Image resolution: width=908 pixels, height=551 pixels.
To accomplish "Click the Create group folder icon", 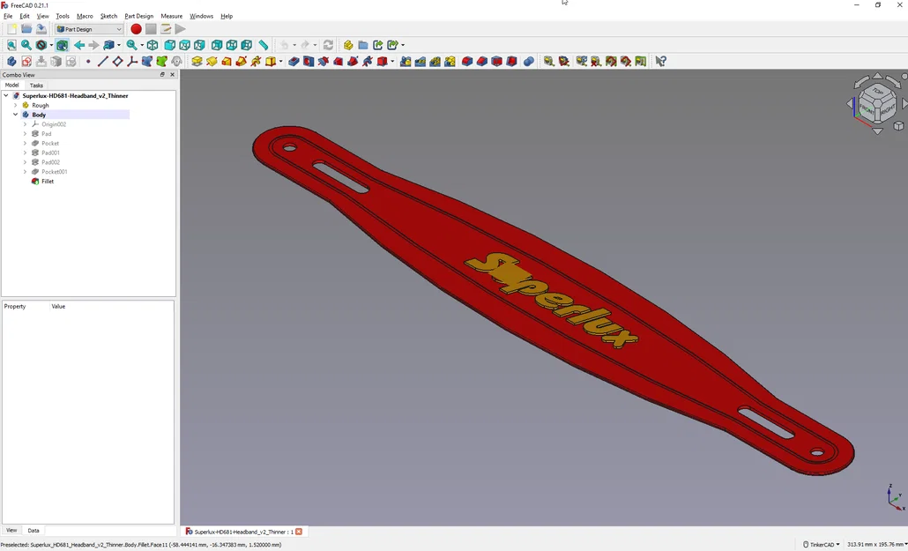I will [x=363, y=45].
